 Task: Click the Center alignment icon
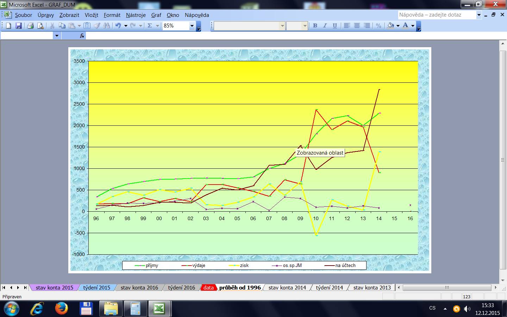(357, 26)
